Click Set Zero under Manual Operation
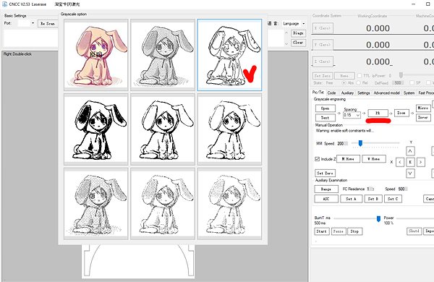Image resolution: width=434 pixels, height=282 pixels. tap(325, 173)
